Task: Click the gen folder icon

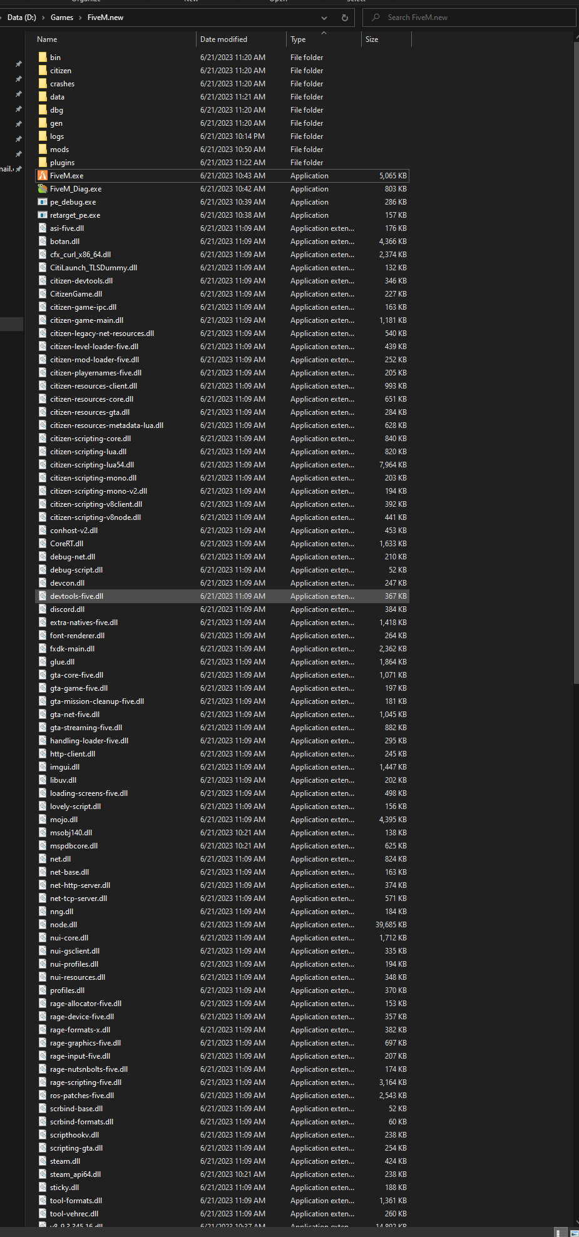Action: [43, 123]
